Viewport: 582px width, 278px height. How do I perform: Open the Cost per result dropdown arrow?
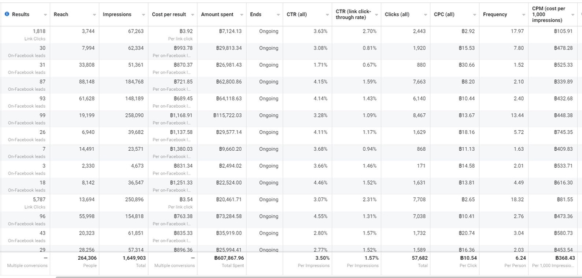(x=192, y=15)
